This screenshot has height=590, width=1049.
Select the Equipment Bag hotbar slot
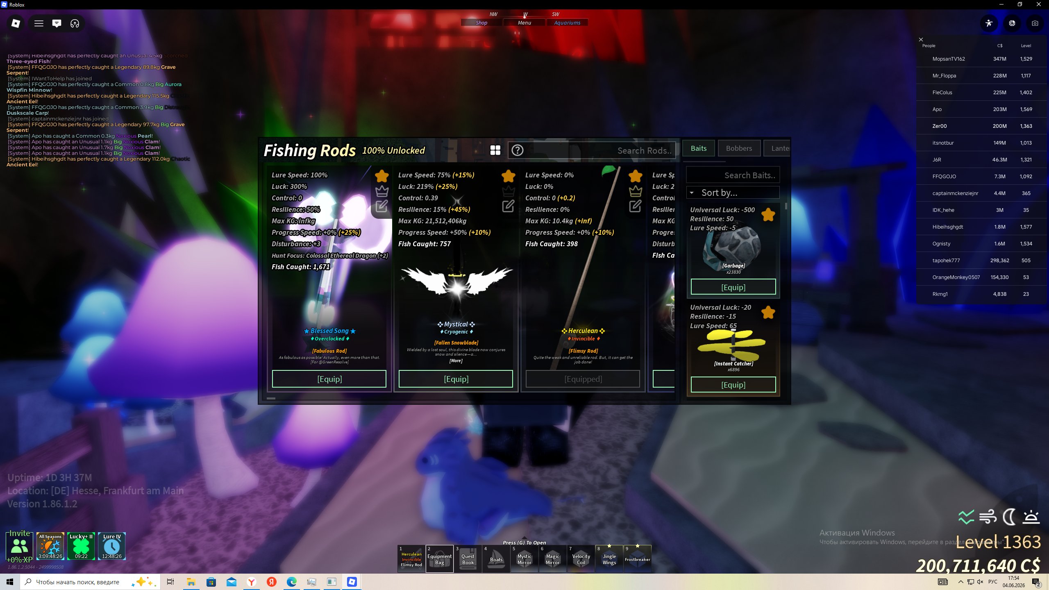[439, 559]
